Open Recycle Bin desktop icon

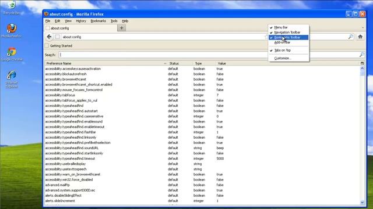[12, 7]
